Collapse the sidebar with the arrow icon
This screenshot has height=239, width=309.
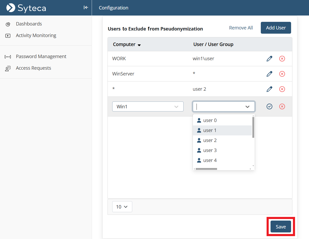pos(86,8)
